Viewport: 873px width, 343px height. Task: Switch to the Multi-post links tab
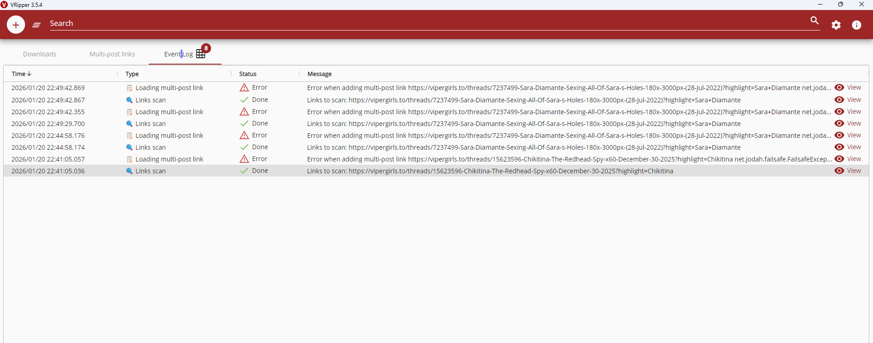click(x=112, y=54)
